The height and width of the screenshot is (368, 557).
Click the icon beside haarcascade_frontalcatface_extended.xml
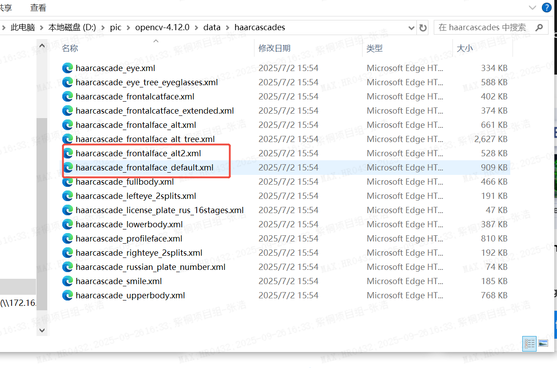click(68, 111)
